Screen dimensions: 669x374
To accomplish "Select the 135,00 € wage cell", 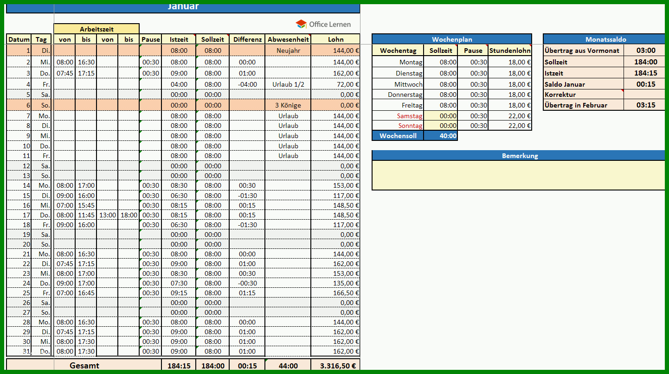I will (335, 283).
